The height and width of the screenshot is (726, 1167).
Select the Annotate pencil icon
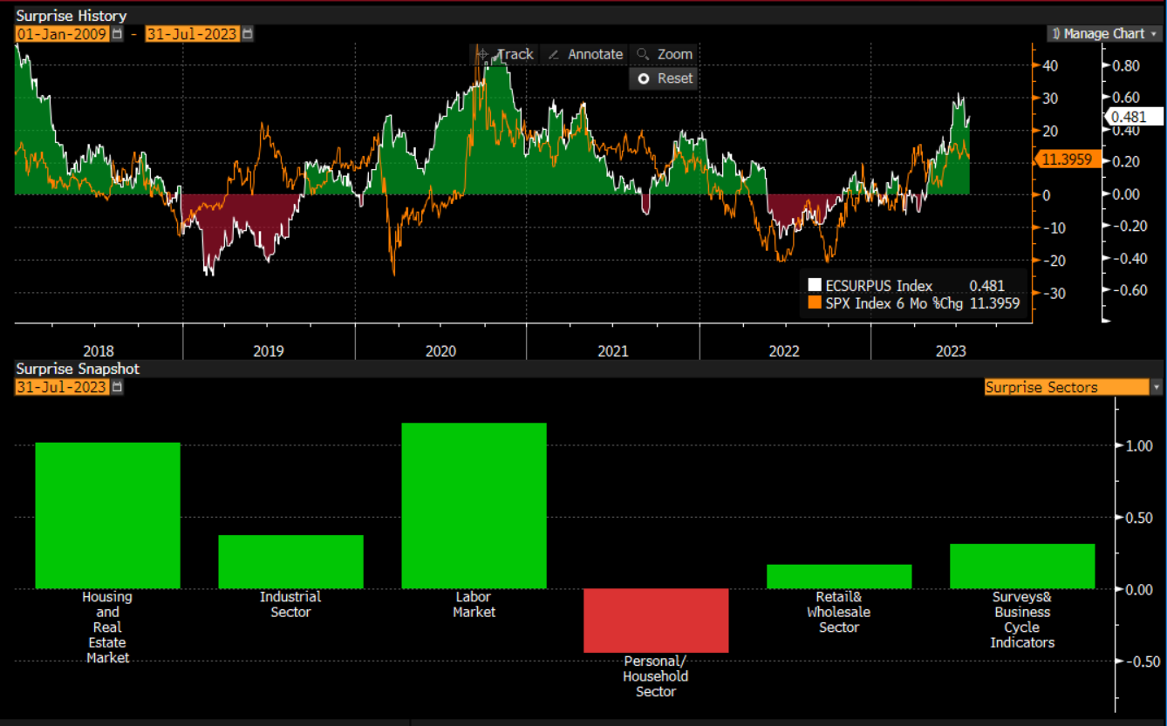click(x=555, y=54)
